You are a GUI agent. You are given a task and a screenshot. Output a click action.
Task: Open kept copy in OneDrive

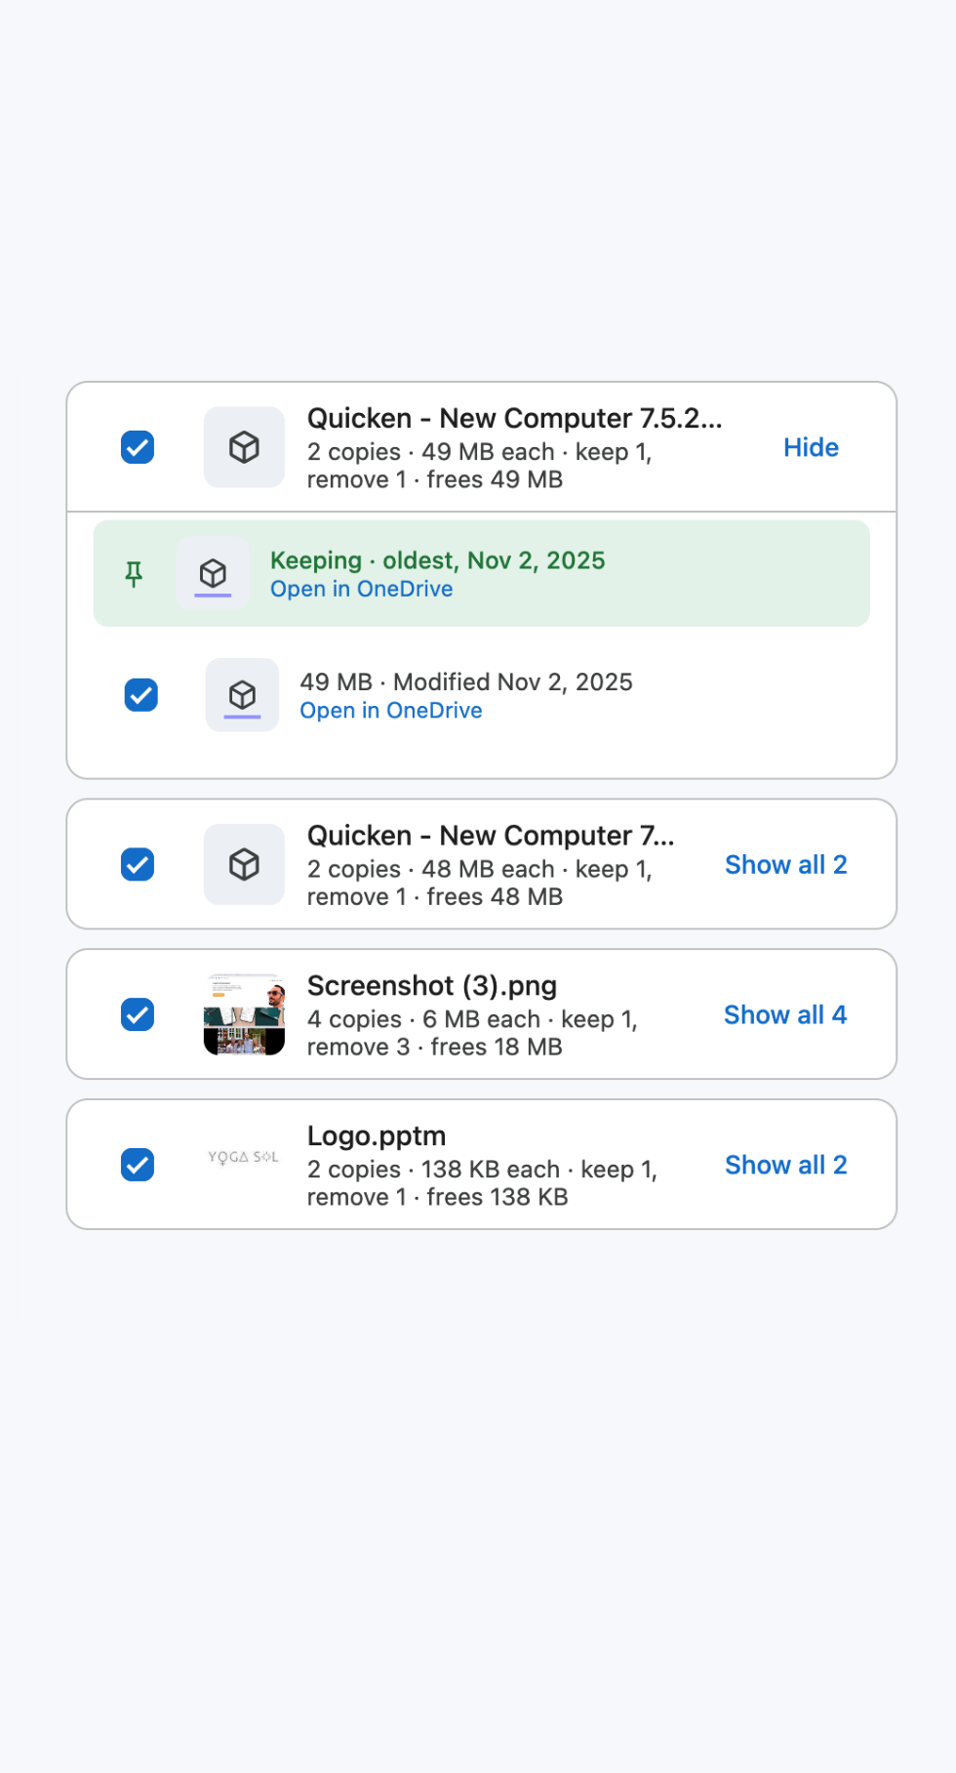pyautogui.click(x=362, y=589)
